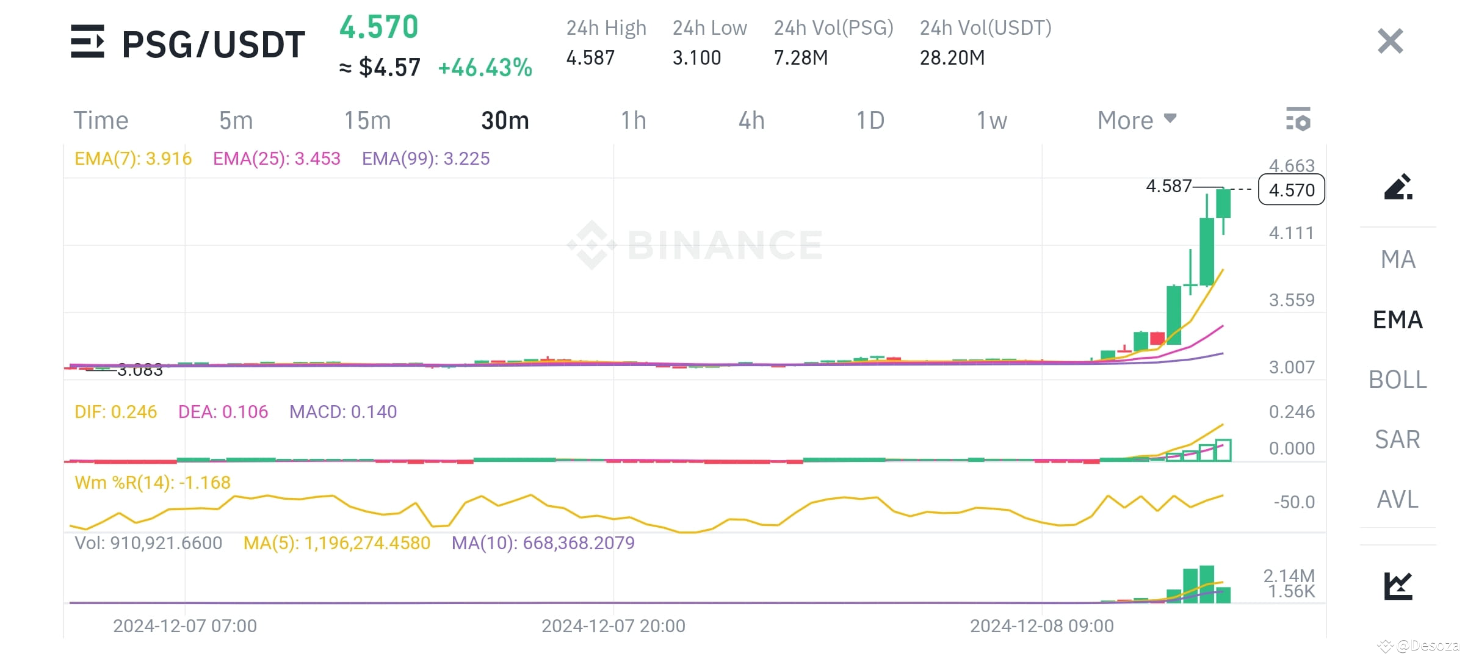This screenshot has width=1465, height=659.
Task: Select the BOLL indicator
Action: coord(1397,380)
